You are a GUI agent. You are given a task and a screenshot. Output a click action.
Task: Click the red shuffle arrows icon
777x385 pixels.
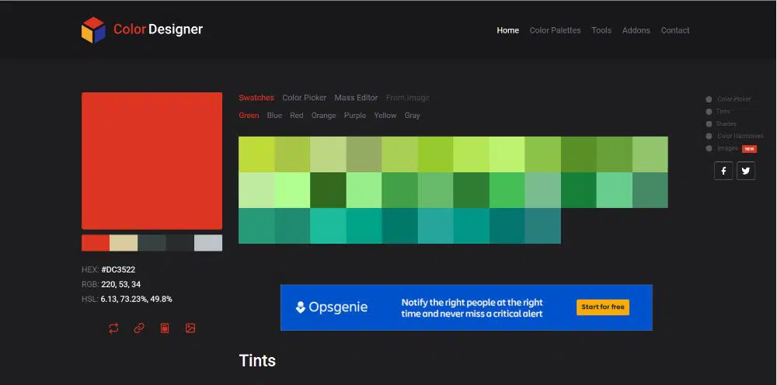(113, 328)
